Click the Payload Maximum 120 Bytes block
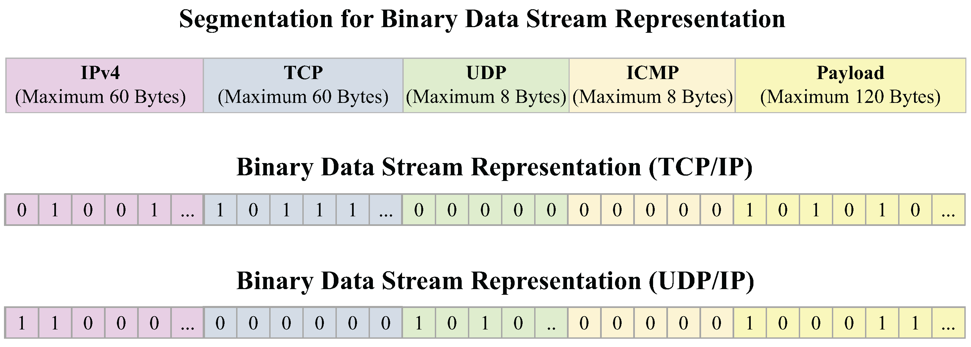The height and width of the screenshot is (347, 971). (850, 85)
